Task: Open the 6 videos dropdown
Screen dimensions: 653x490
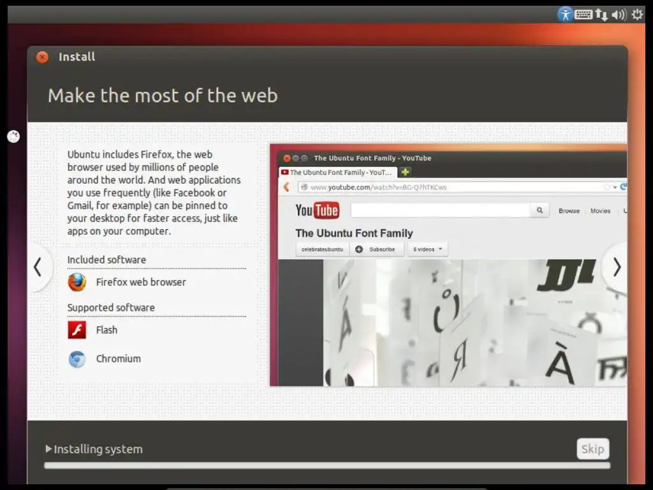Action: pyautogui.click(x=427, y=249)
